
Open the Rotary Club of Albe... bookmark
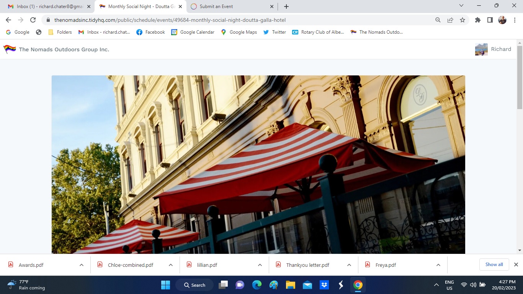click(x=318, y=32)
